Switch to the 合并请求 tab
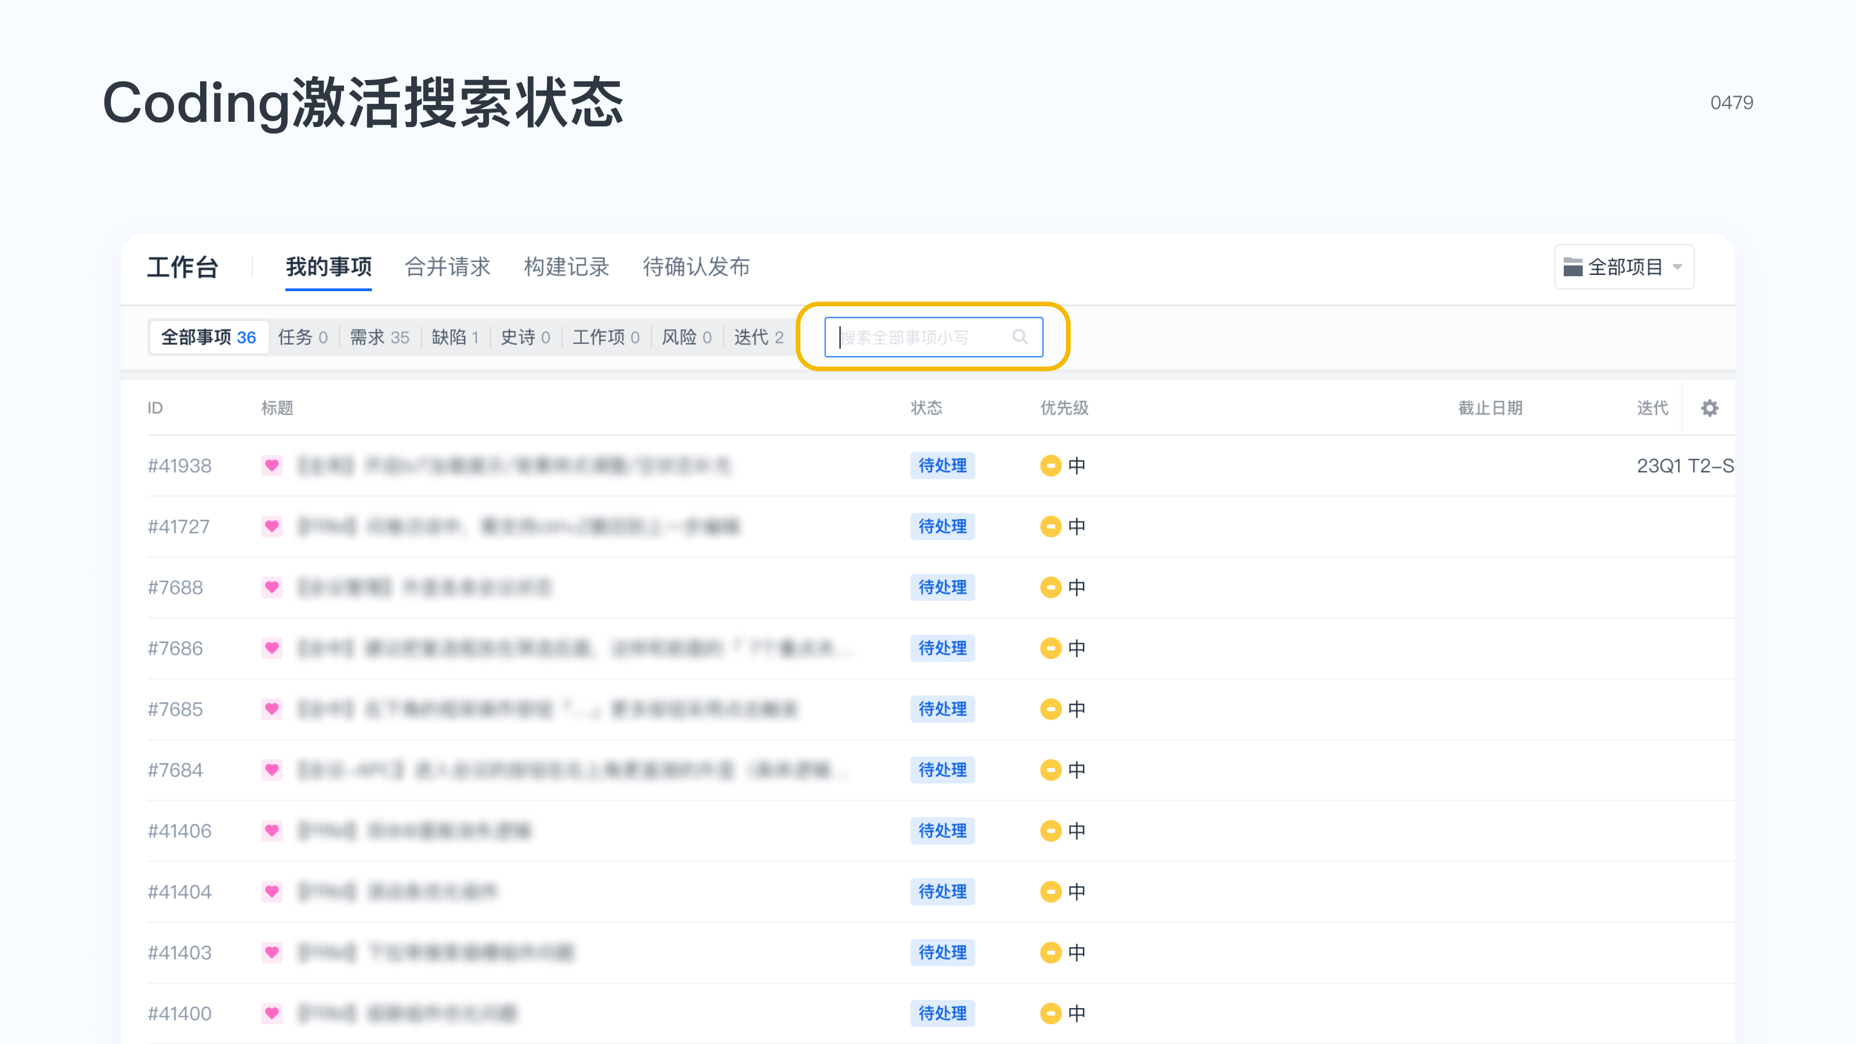 tap(447, 267)
